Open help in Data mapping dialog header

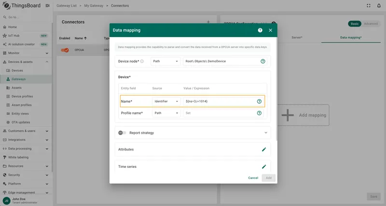click(260, 30)
